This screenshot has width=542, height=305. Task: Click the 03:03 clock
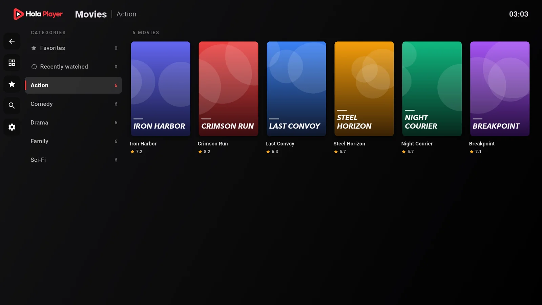tap(519, 14)
